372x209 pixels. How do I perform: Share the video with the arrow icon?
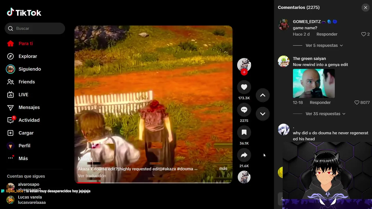(x=244, y=155)
